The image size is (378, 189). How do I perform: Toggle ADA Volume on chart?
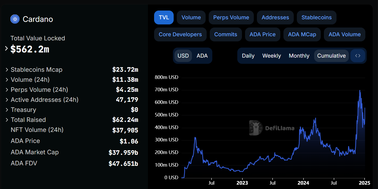tap(345, 34)
